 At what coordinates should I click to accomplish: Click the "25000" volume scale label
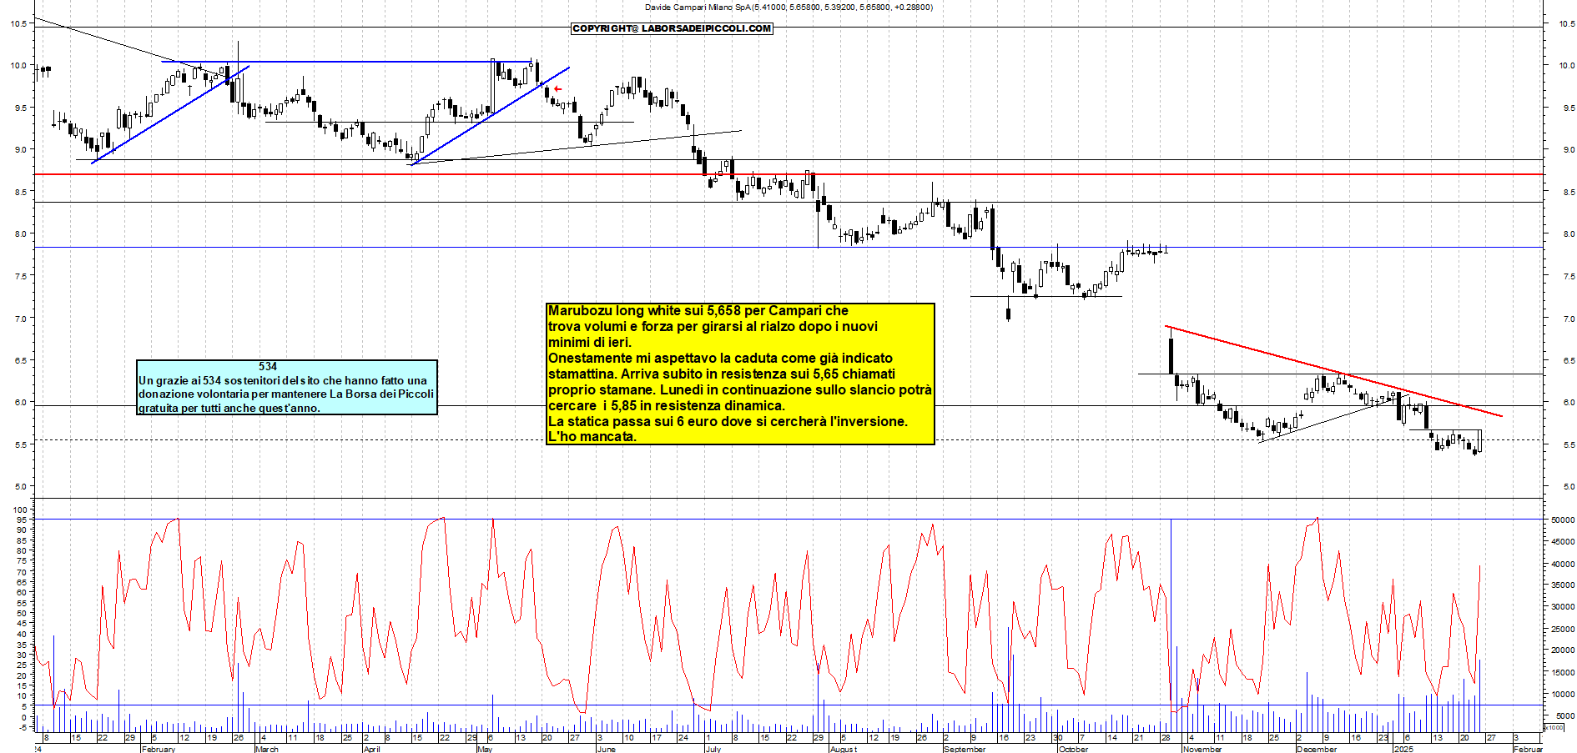[1563, 629]
